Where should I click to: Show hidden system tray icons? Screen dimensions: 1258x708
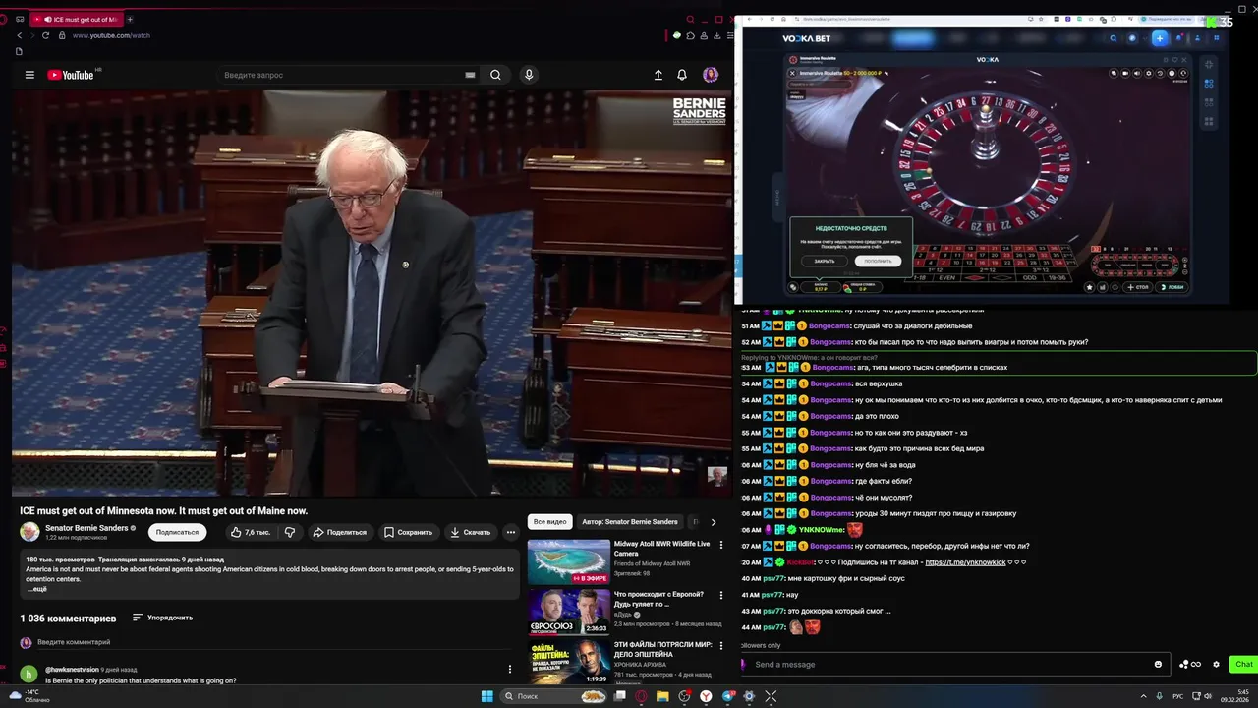click(1143, 696)
